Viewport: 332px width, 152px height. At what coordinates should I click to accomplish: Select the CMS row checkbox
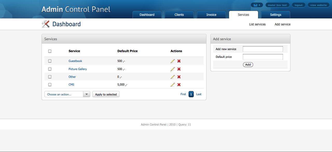pyautogui.click(x=50, y=85)
